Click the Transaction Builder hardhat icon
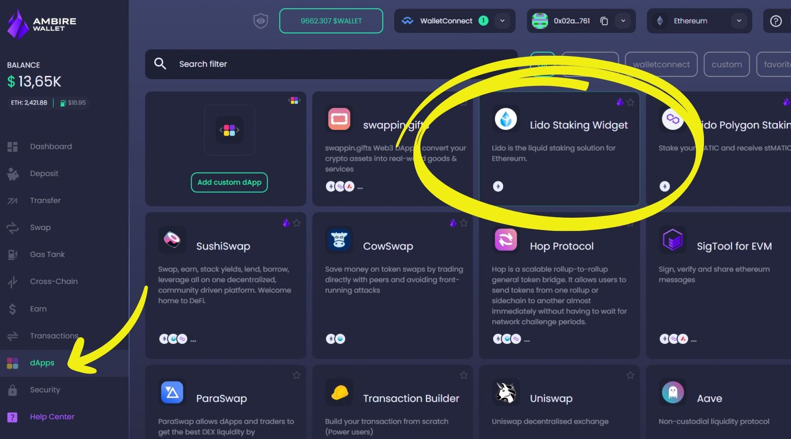The height and width of the screenshot is (439, 791). pyautogui.click(x=339, y=393)
